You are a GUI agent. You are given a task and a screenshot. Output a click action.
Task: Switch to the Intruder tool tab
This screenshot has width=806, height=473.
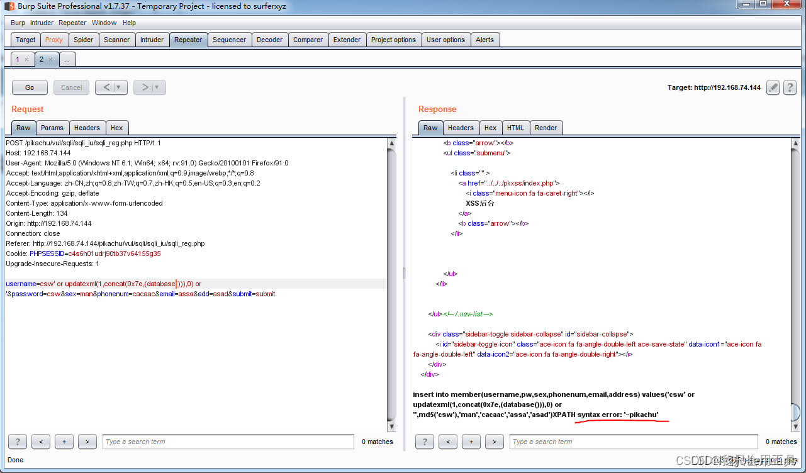[x=152, y=40]
